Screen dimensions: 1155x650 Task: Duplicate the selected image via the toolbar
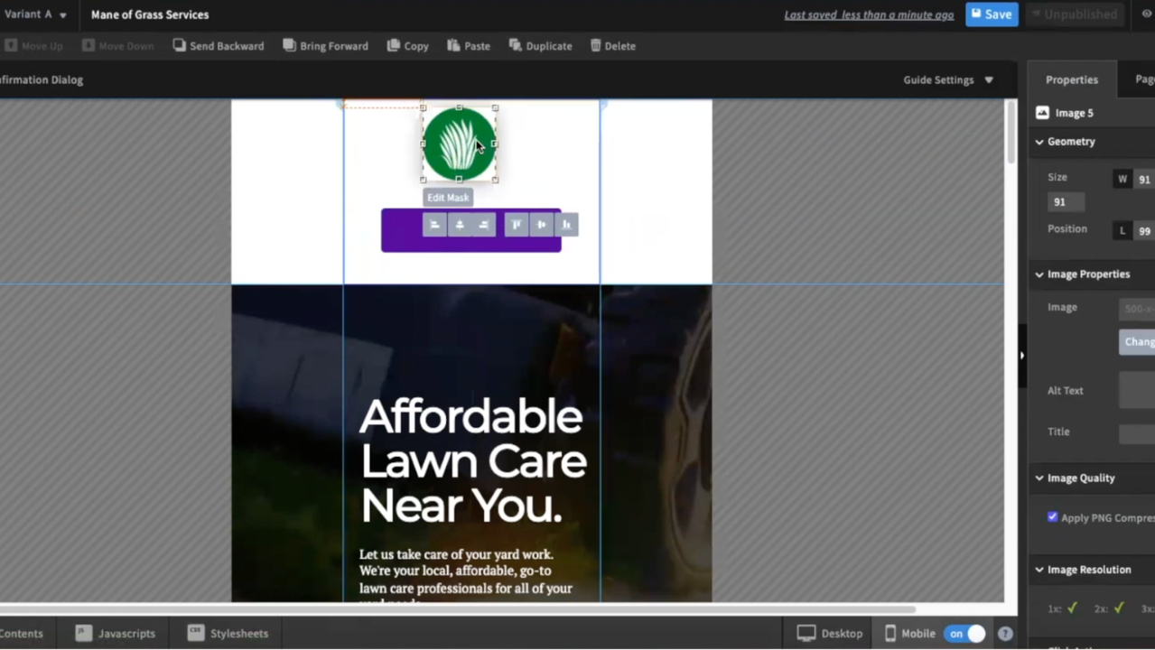coord(539,45)
